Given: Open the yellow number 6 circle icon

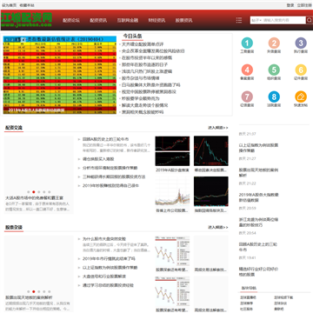Looking at the screenshot, I should [301, 70].
